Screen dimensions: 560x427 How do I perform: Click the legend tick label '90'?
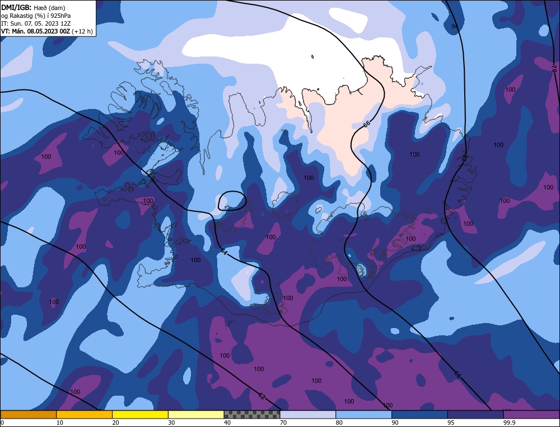[x=395, y=423]
